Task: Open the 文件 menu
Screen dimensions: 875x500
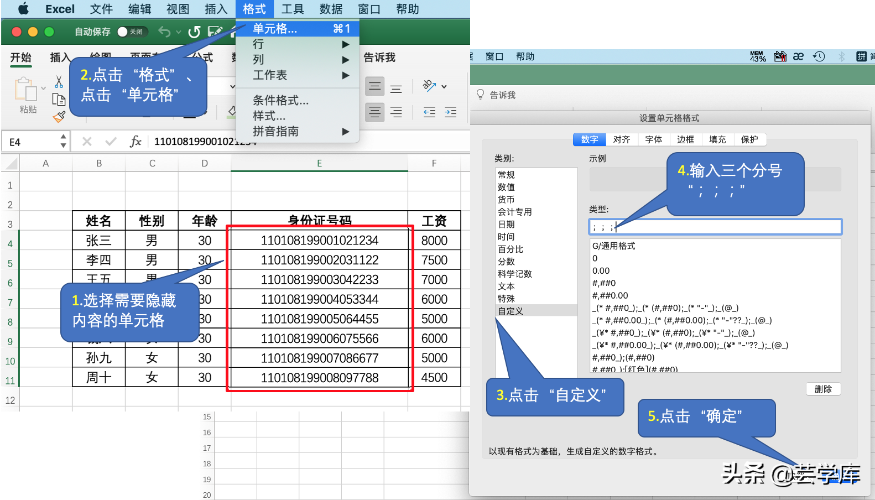Action: (101, 9)
